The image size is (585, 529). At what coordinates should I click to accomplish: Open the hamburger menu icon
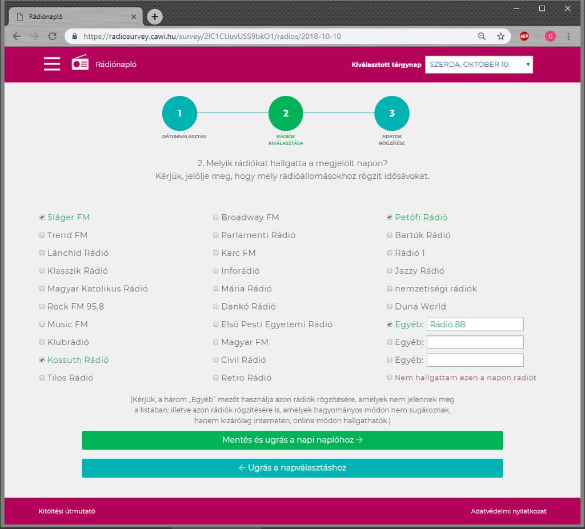coord(52,64)
